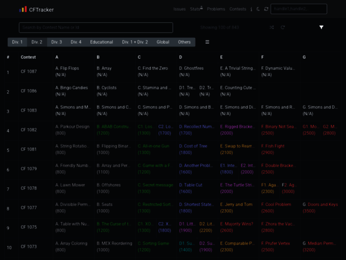Click the Contest column header

coord(28,57)
